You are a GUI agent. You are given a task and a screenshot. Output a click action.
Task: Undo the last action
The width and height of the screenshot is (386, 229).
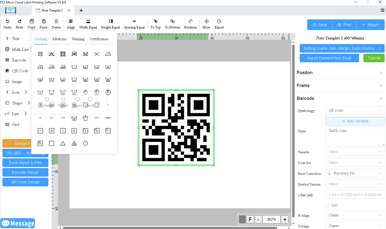(8, 24)
